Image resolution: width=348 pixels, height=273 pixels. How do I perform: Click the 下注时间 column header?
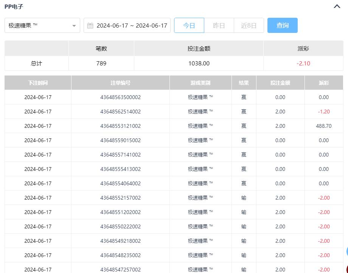click(38, 83)
